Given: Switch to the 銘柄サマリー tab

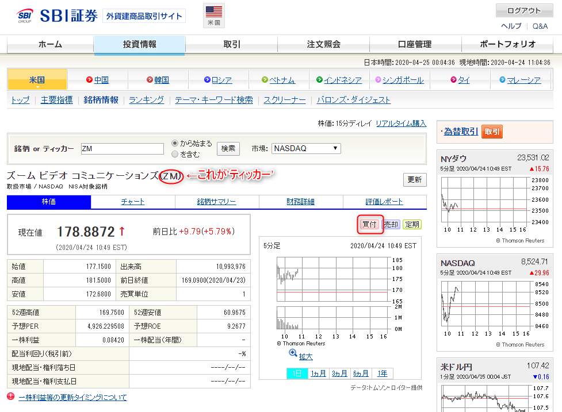Looking at the screenshot, I should [216, 202].
